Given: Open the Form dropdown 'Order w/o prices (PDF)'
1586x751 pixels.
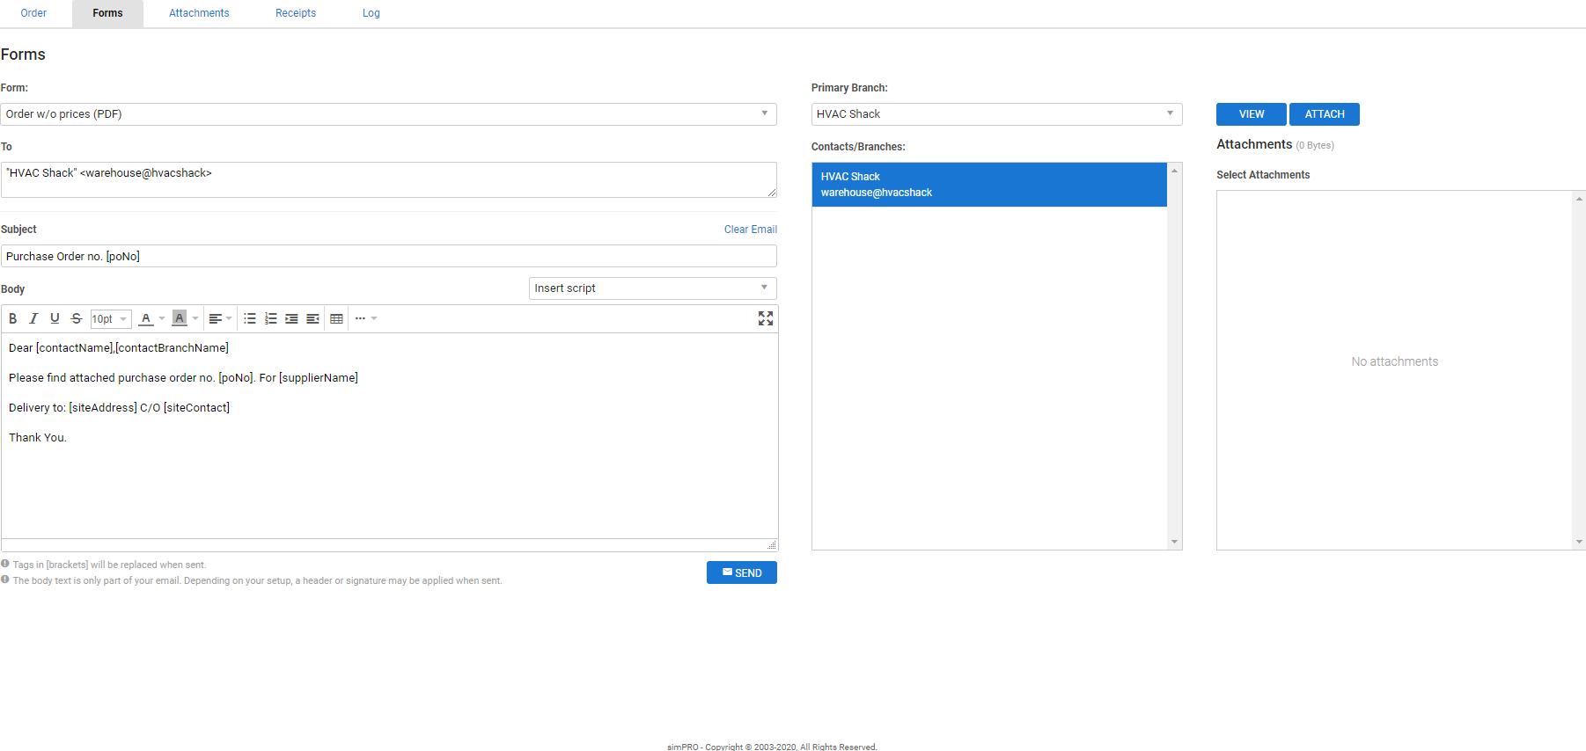Looking at the screenshot, I should 388,114.
